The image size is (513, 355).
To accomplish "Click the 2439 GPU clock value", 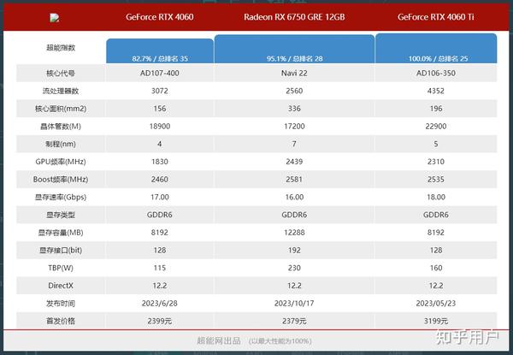I will [294, 162].
